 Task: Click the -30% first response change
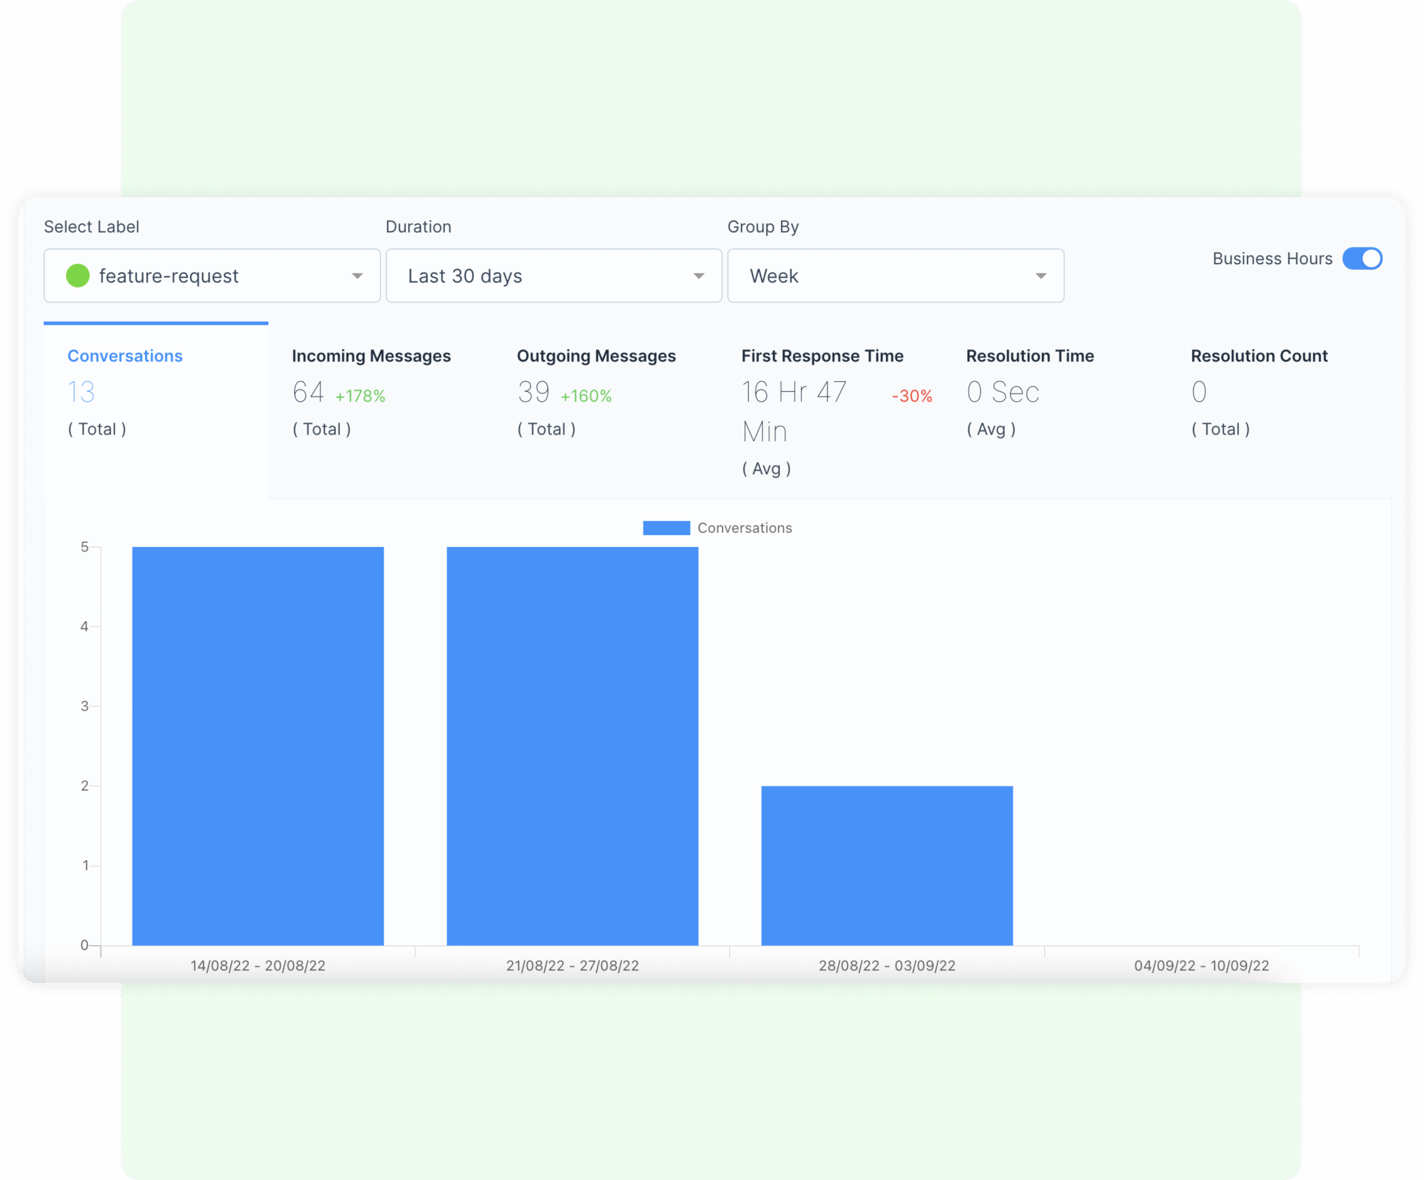click(x=912, y=396)
